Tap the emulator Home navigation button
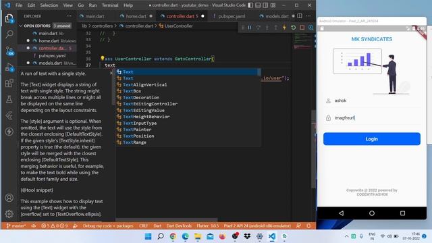The width and height of the screenshot is (432, 243). 372,213
